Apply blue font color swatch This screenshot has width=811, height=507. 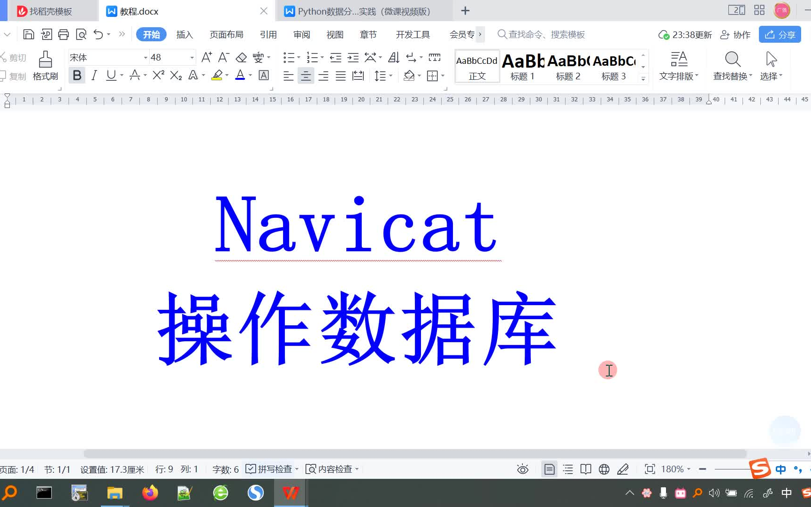click(x=240, y=75)
